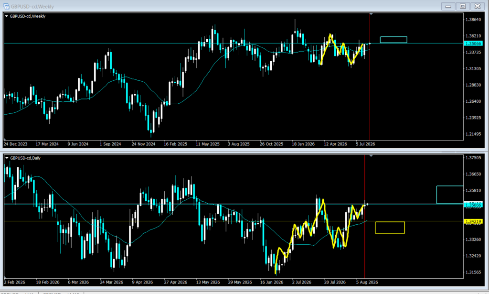Viewport: 489px width, 294px height.
Task: Click the 17 Mar 2024 date on Weekly axis
Action: click(47, 144)
